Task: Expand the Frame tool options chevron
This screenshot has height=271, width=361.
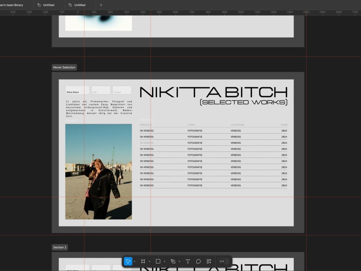Action: coord(149,262)
